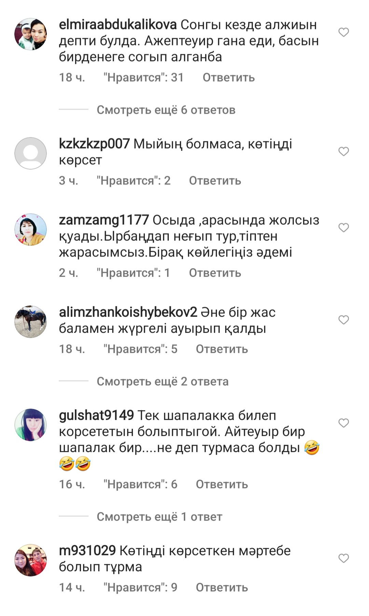The image size is (369, 616).
Task: Expand "Смотреть ещё 1 ответ" reply
Action: tap(160, 517)
